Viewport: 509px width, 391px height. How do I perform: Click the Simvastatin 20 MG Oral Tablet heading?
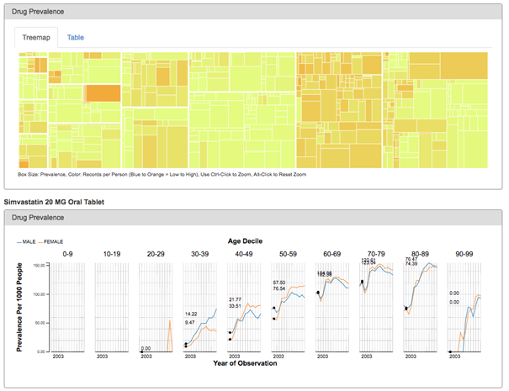pyautogui.click(x=54, y=202)
